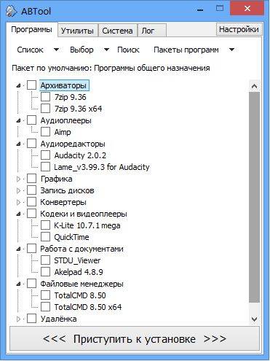Tick the Akelpad 4.8.9 checkbox
This screenshot has width=270, height=361.
(45, 272)
